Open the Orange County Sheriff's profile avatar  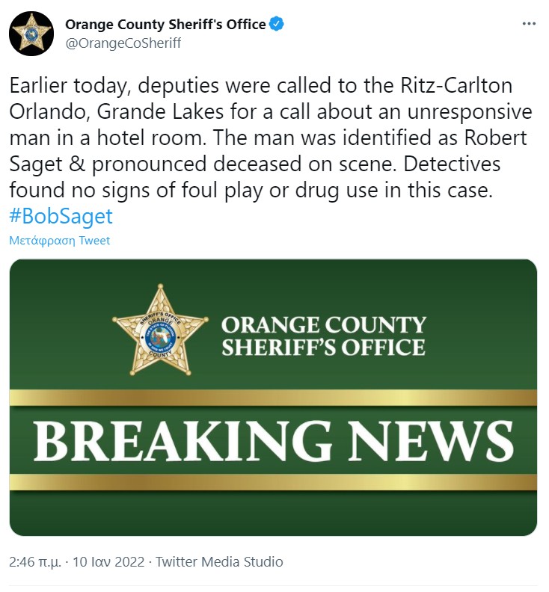coord(31,34)
